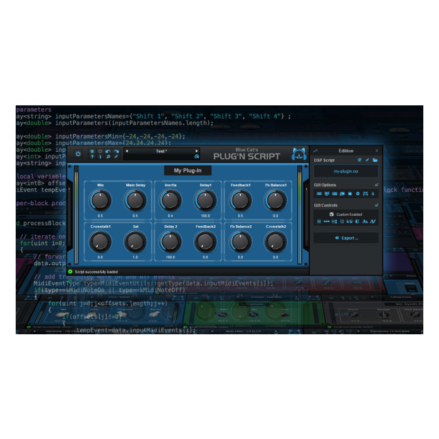Click the Inertia knob

(x=170, y=200)
